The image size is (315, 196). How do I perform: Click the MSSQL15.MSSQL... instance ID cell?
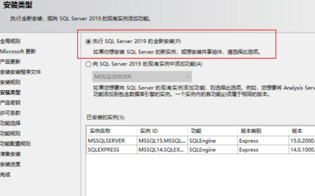tap(162, 141)
